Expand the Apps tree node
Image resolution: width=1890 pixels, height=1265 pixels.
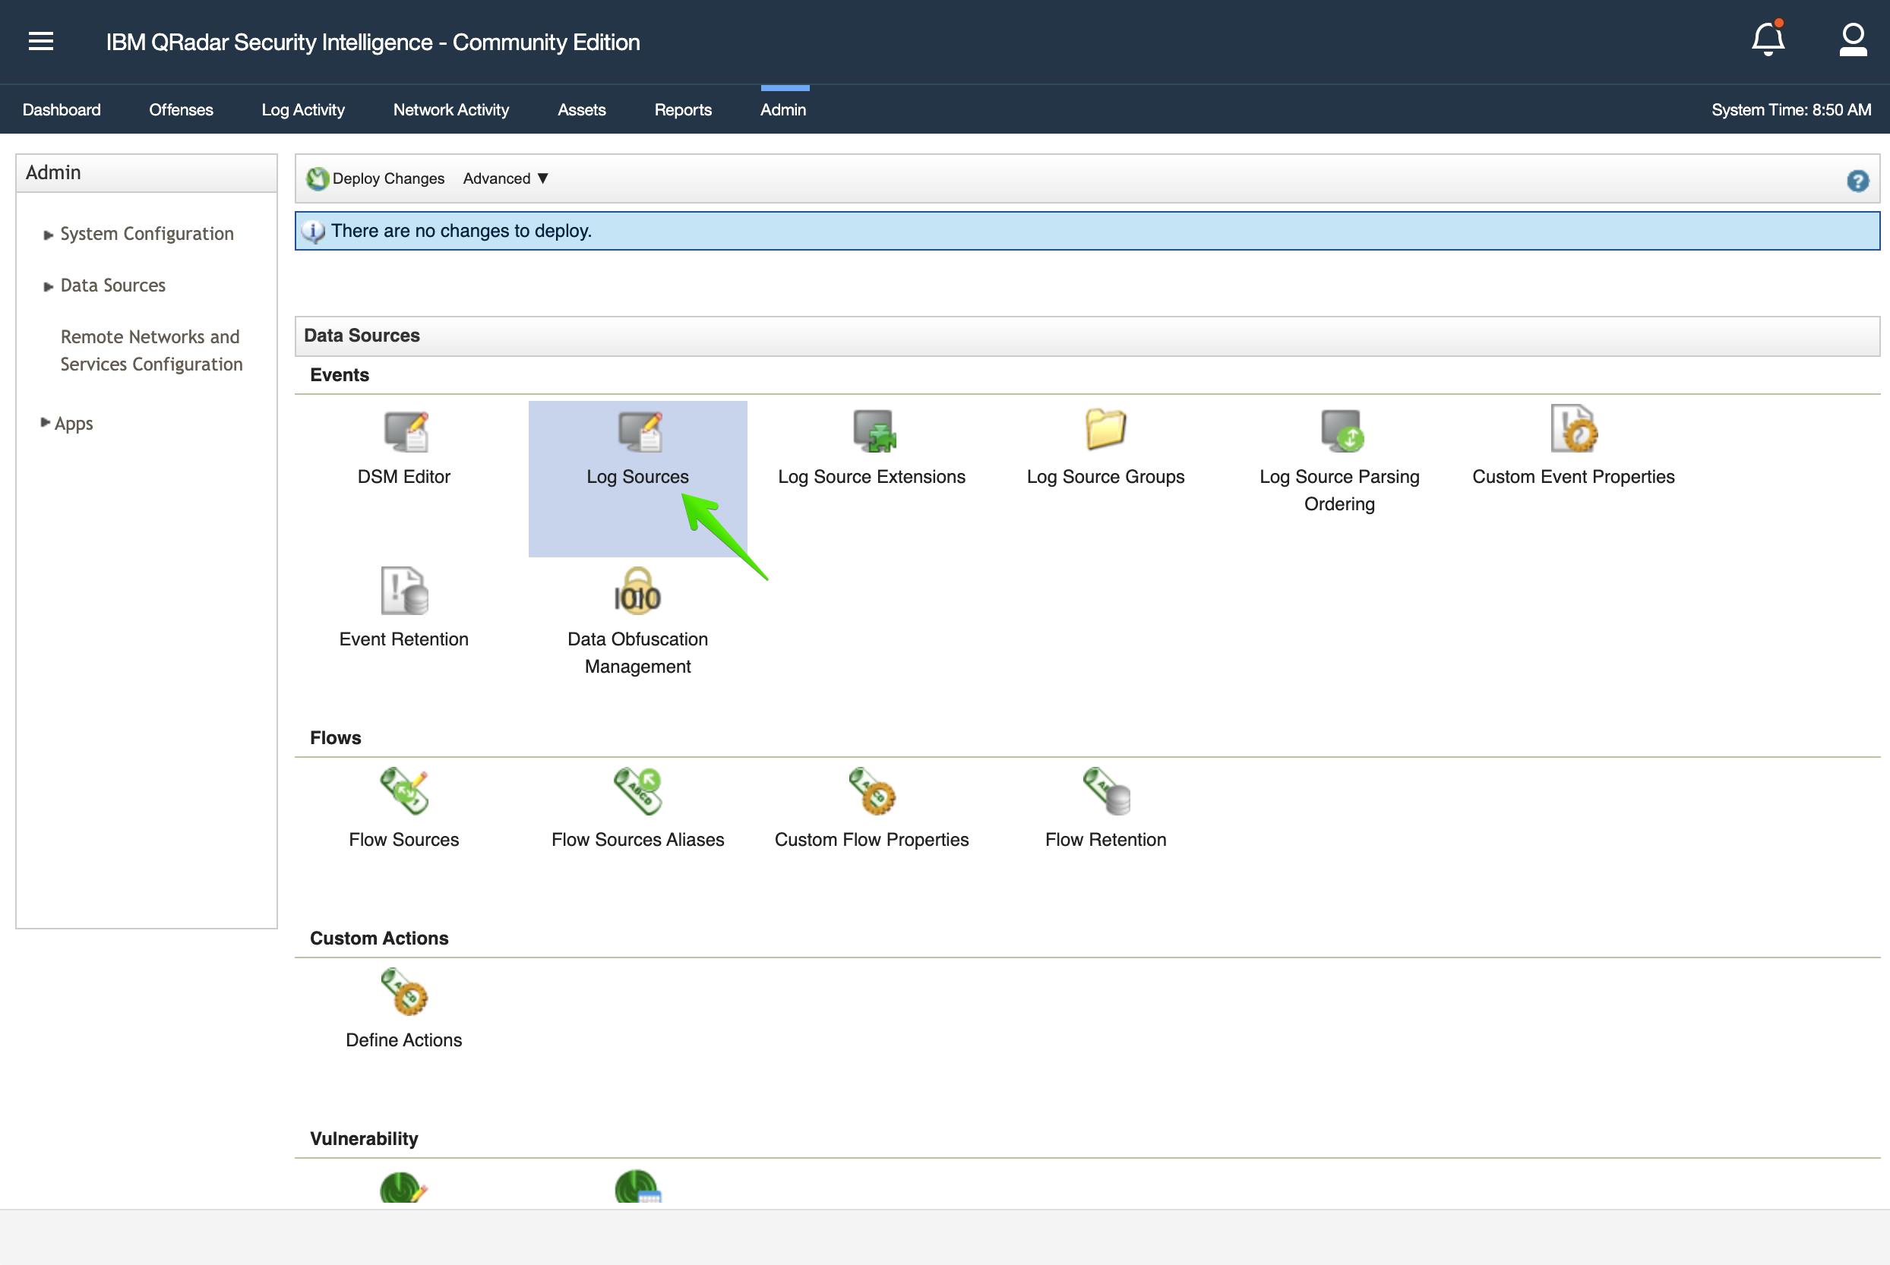coord(45,423)
